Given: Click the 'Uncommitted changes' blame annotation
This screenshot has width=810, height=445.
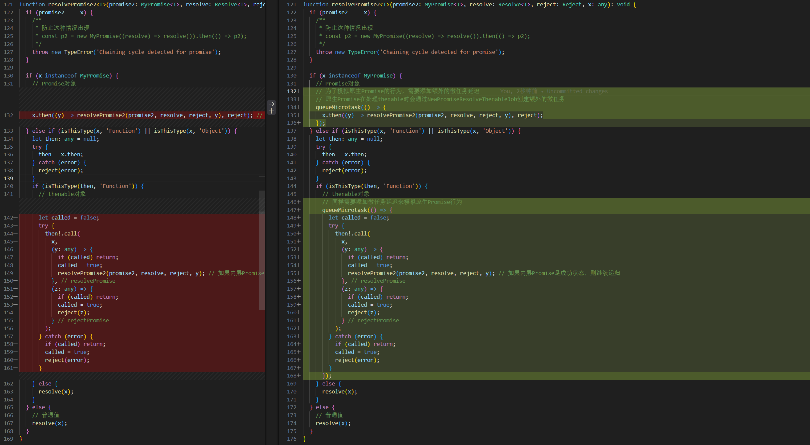Looking at the screenshot, I should point(577,91).
